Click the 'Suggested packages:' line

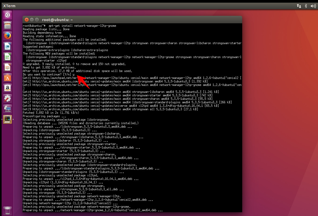[x=38, y=47]
